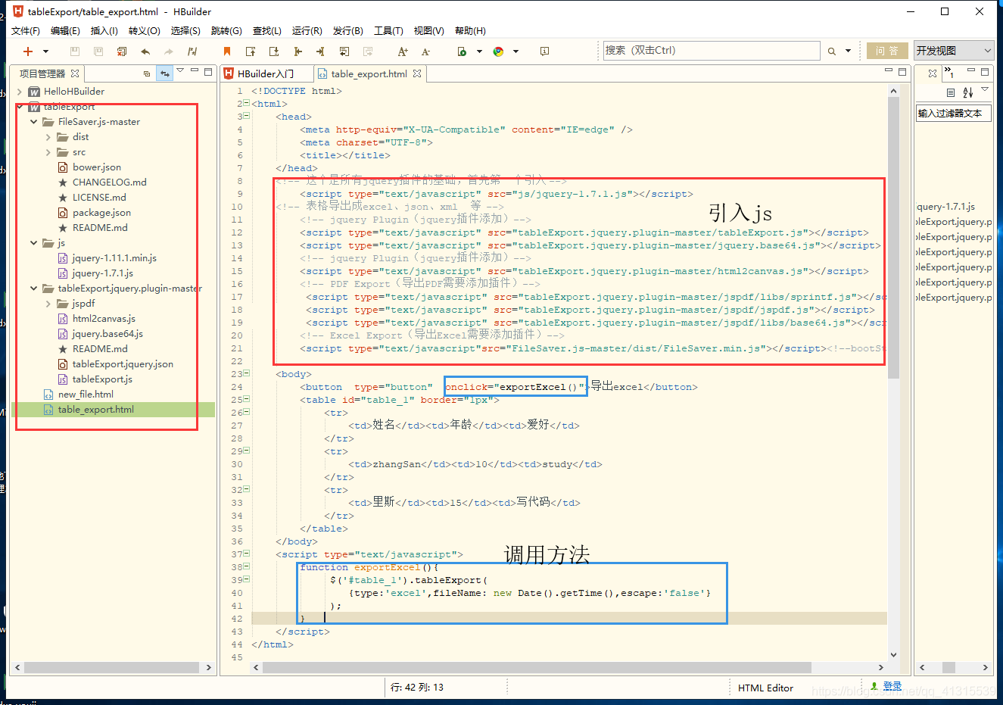Open the 帮助(H) menu

click(x=470, y=31)
